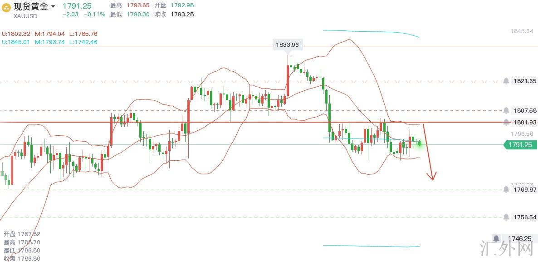Click the 1769.87 alert bell icon

coord(506,189)
